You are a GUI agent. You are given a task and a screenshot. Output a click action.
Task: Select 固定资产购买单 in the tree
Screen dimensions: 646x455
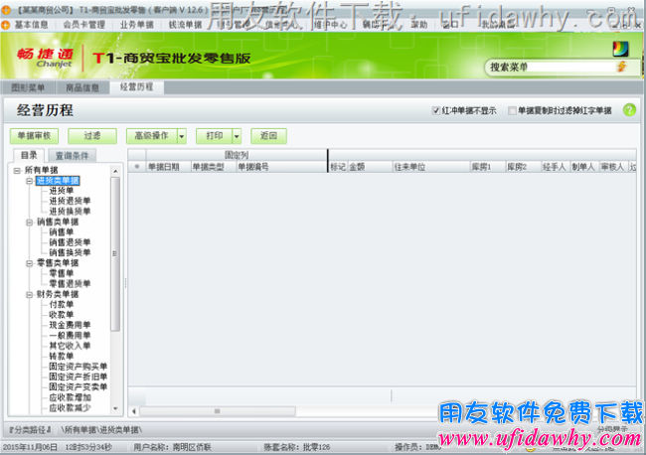78,367
